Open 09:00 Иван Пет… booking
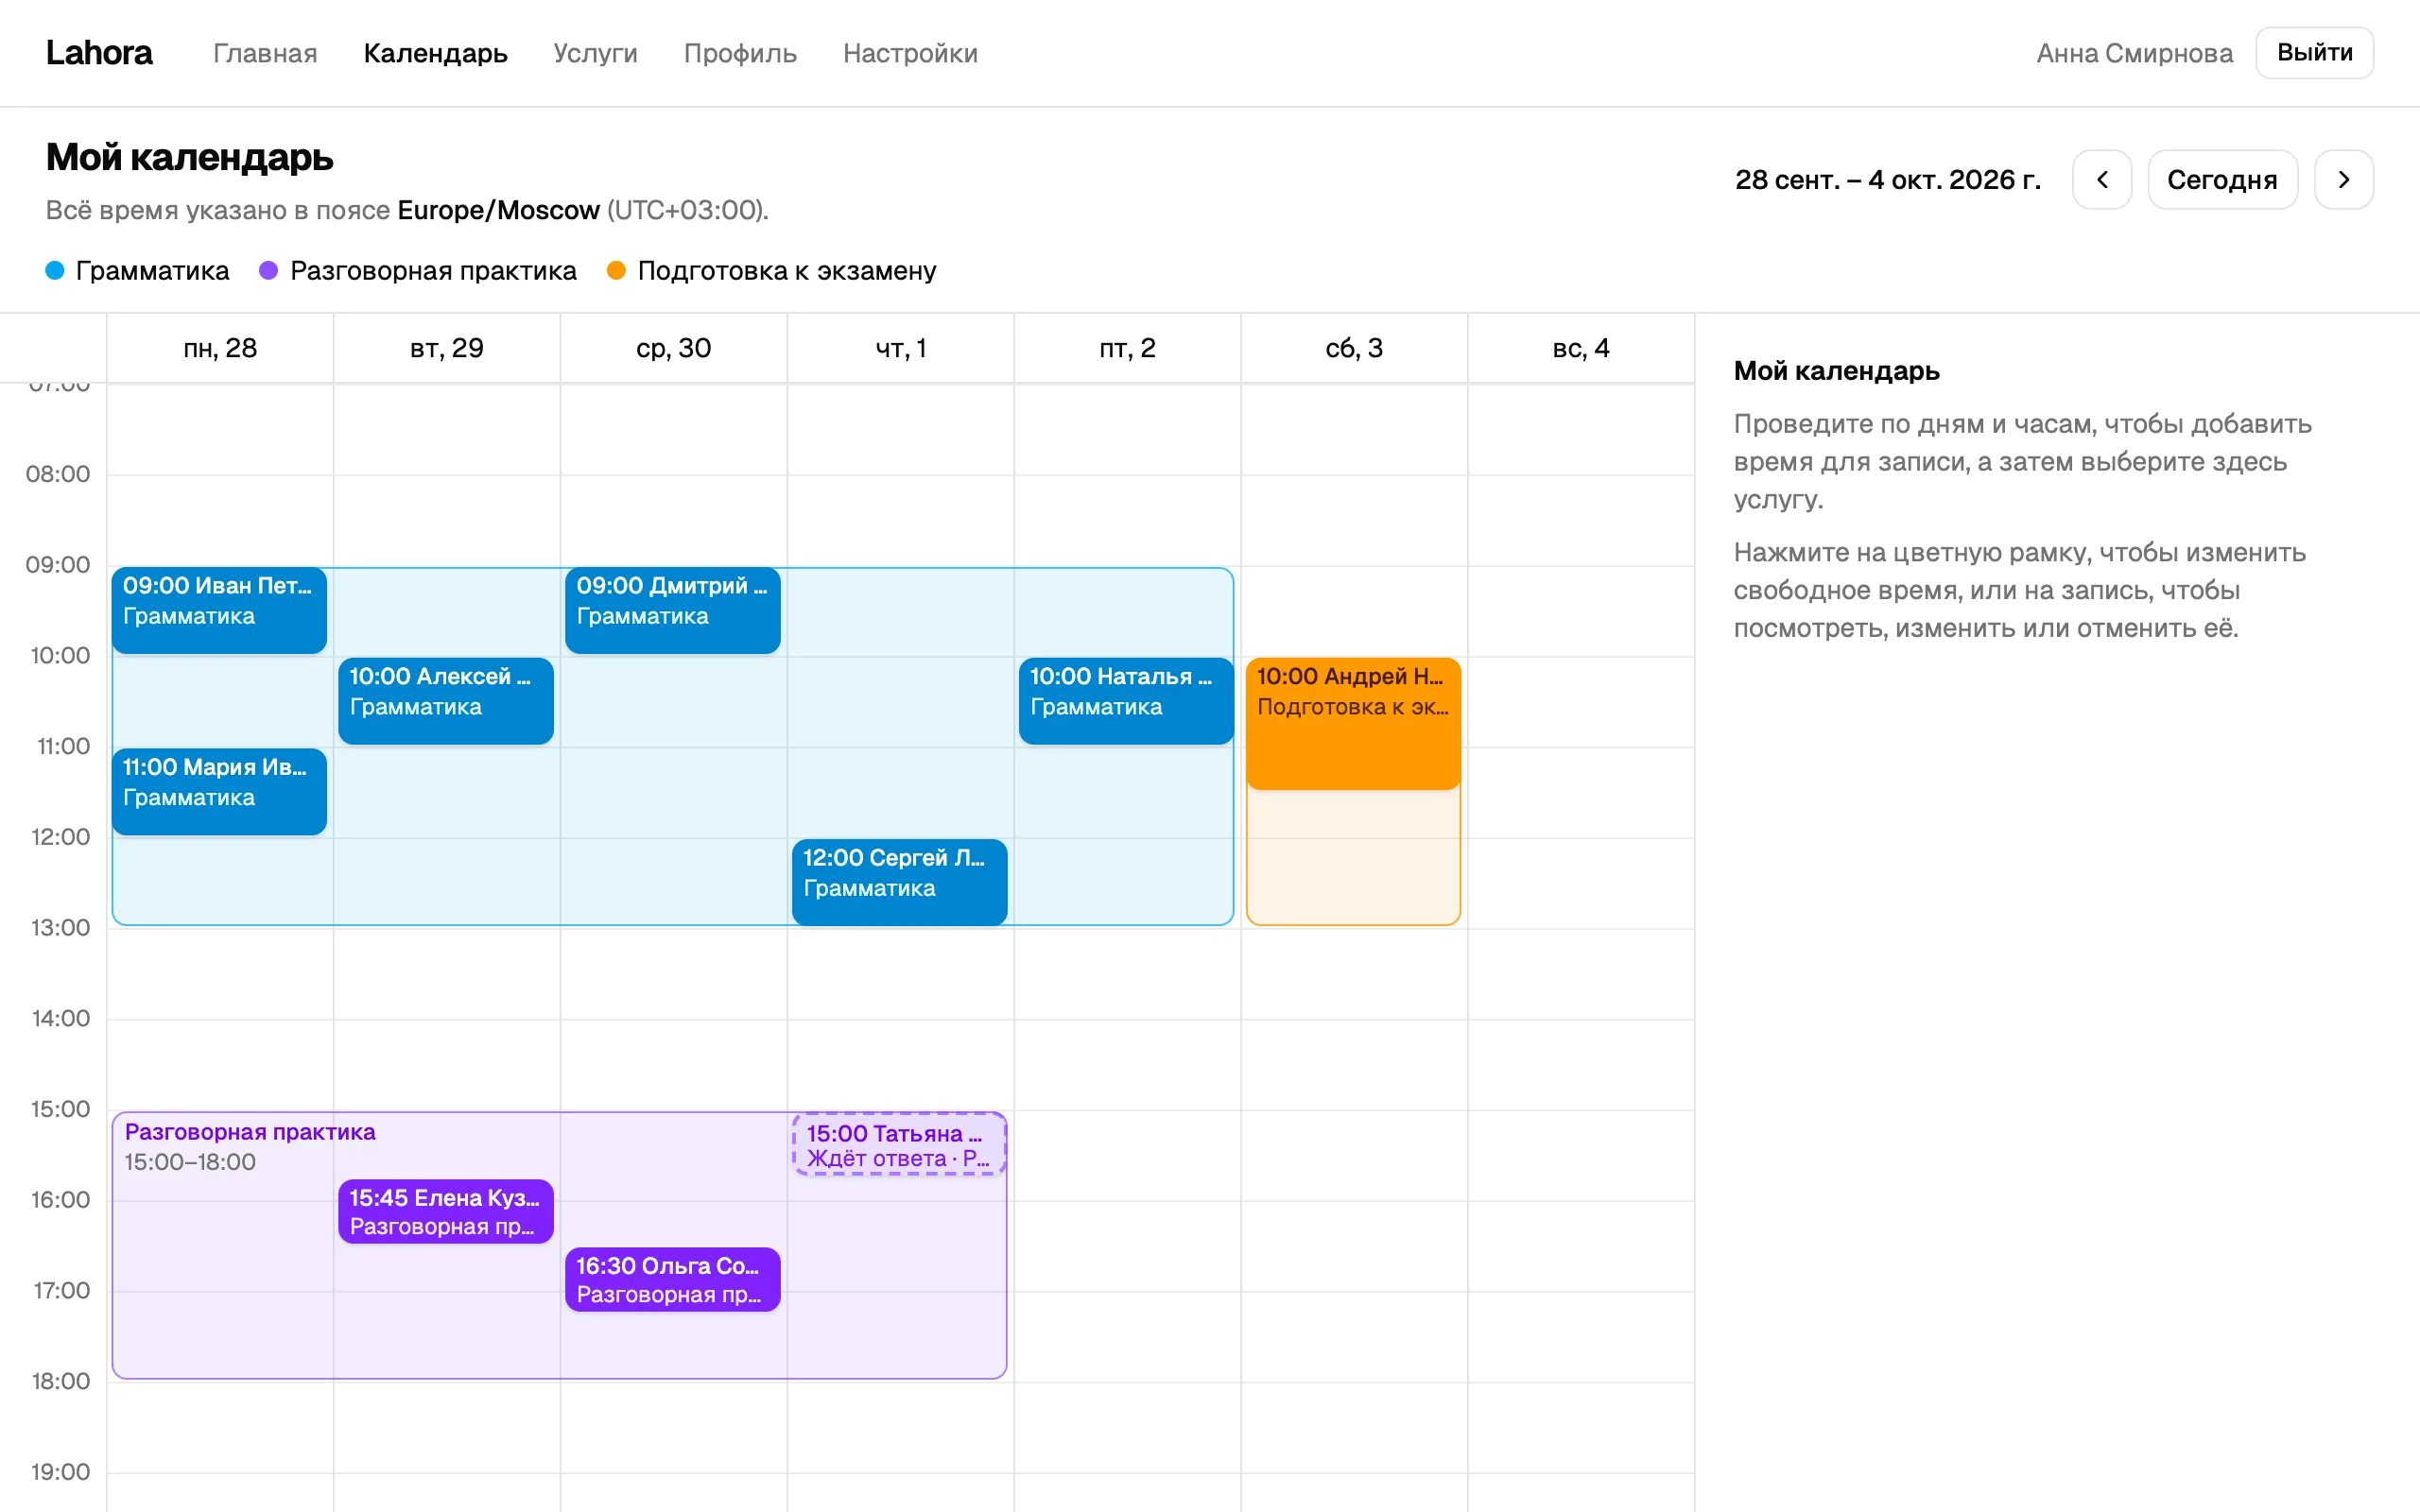Viewport: 2420px width, 1512px height. click(219, 610)
